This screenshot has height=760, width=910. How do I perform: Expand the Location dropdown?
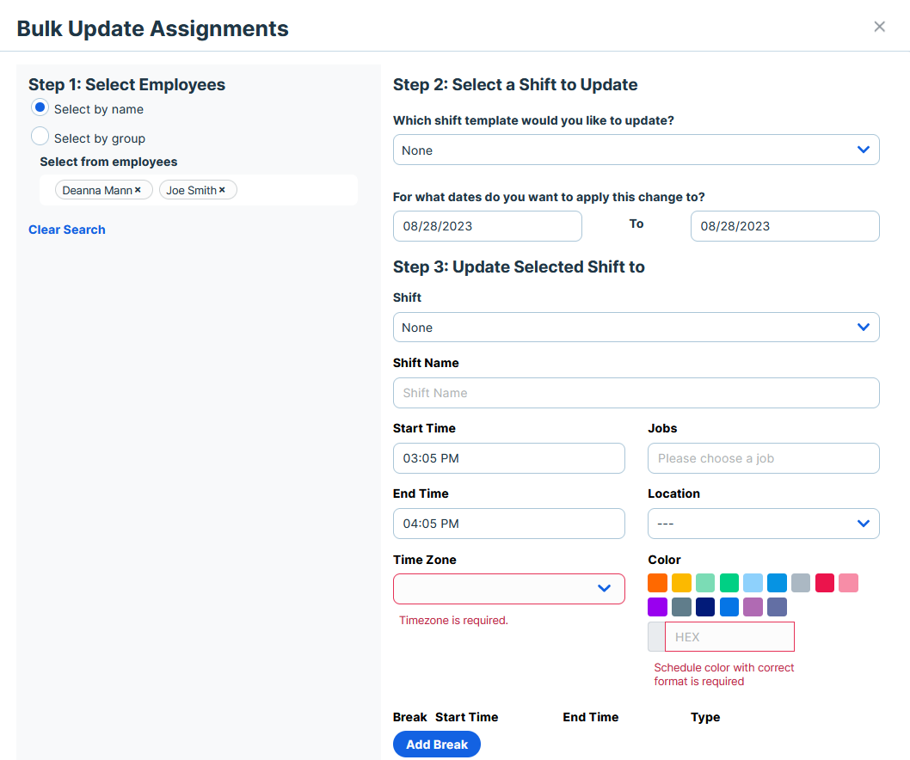[x=763, y=524]
